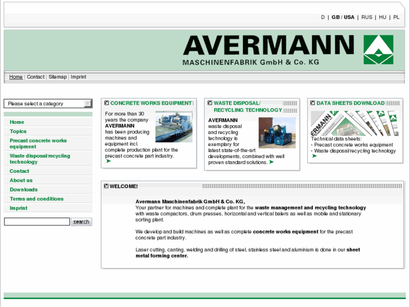The height and width of the screenshot is (307, 410).
Task: Open Terms and conditions in sidebar
Action: point(48,199)
